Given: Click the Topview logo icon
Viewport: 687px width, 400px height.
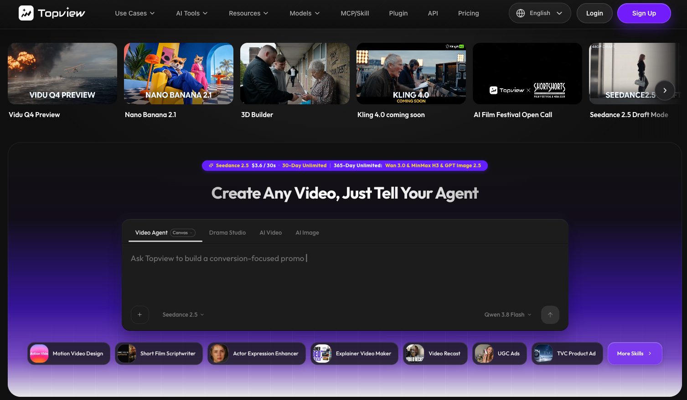Looking at the screenshot, I should (26, 13).
